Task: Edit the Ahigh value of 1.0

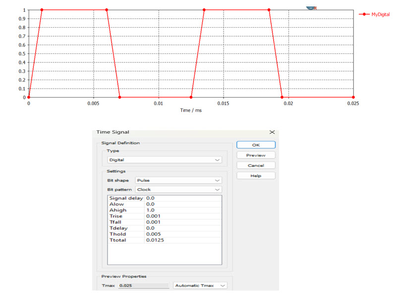Action: tap(182, 210)
